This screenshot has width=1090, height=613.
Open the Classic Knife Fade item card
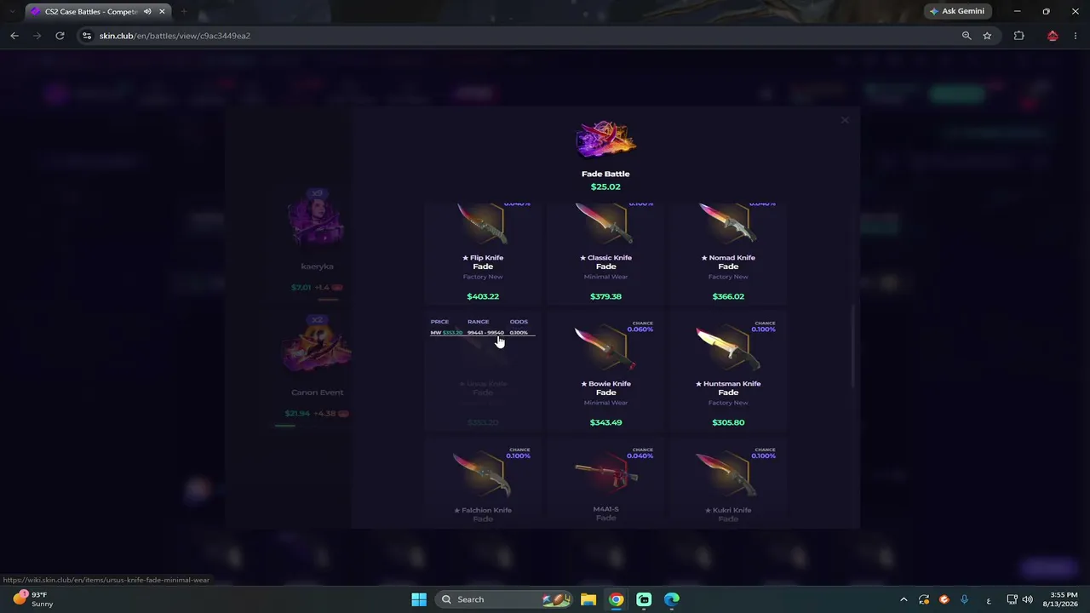coord(605,253)
